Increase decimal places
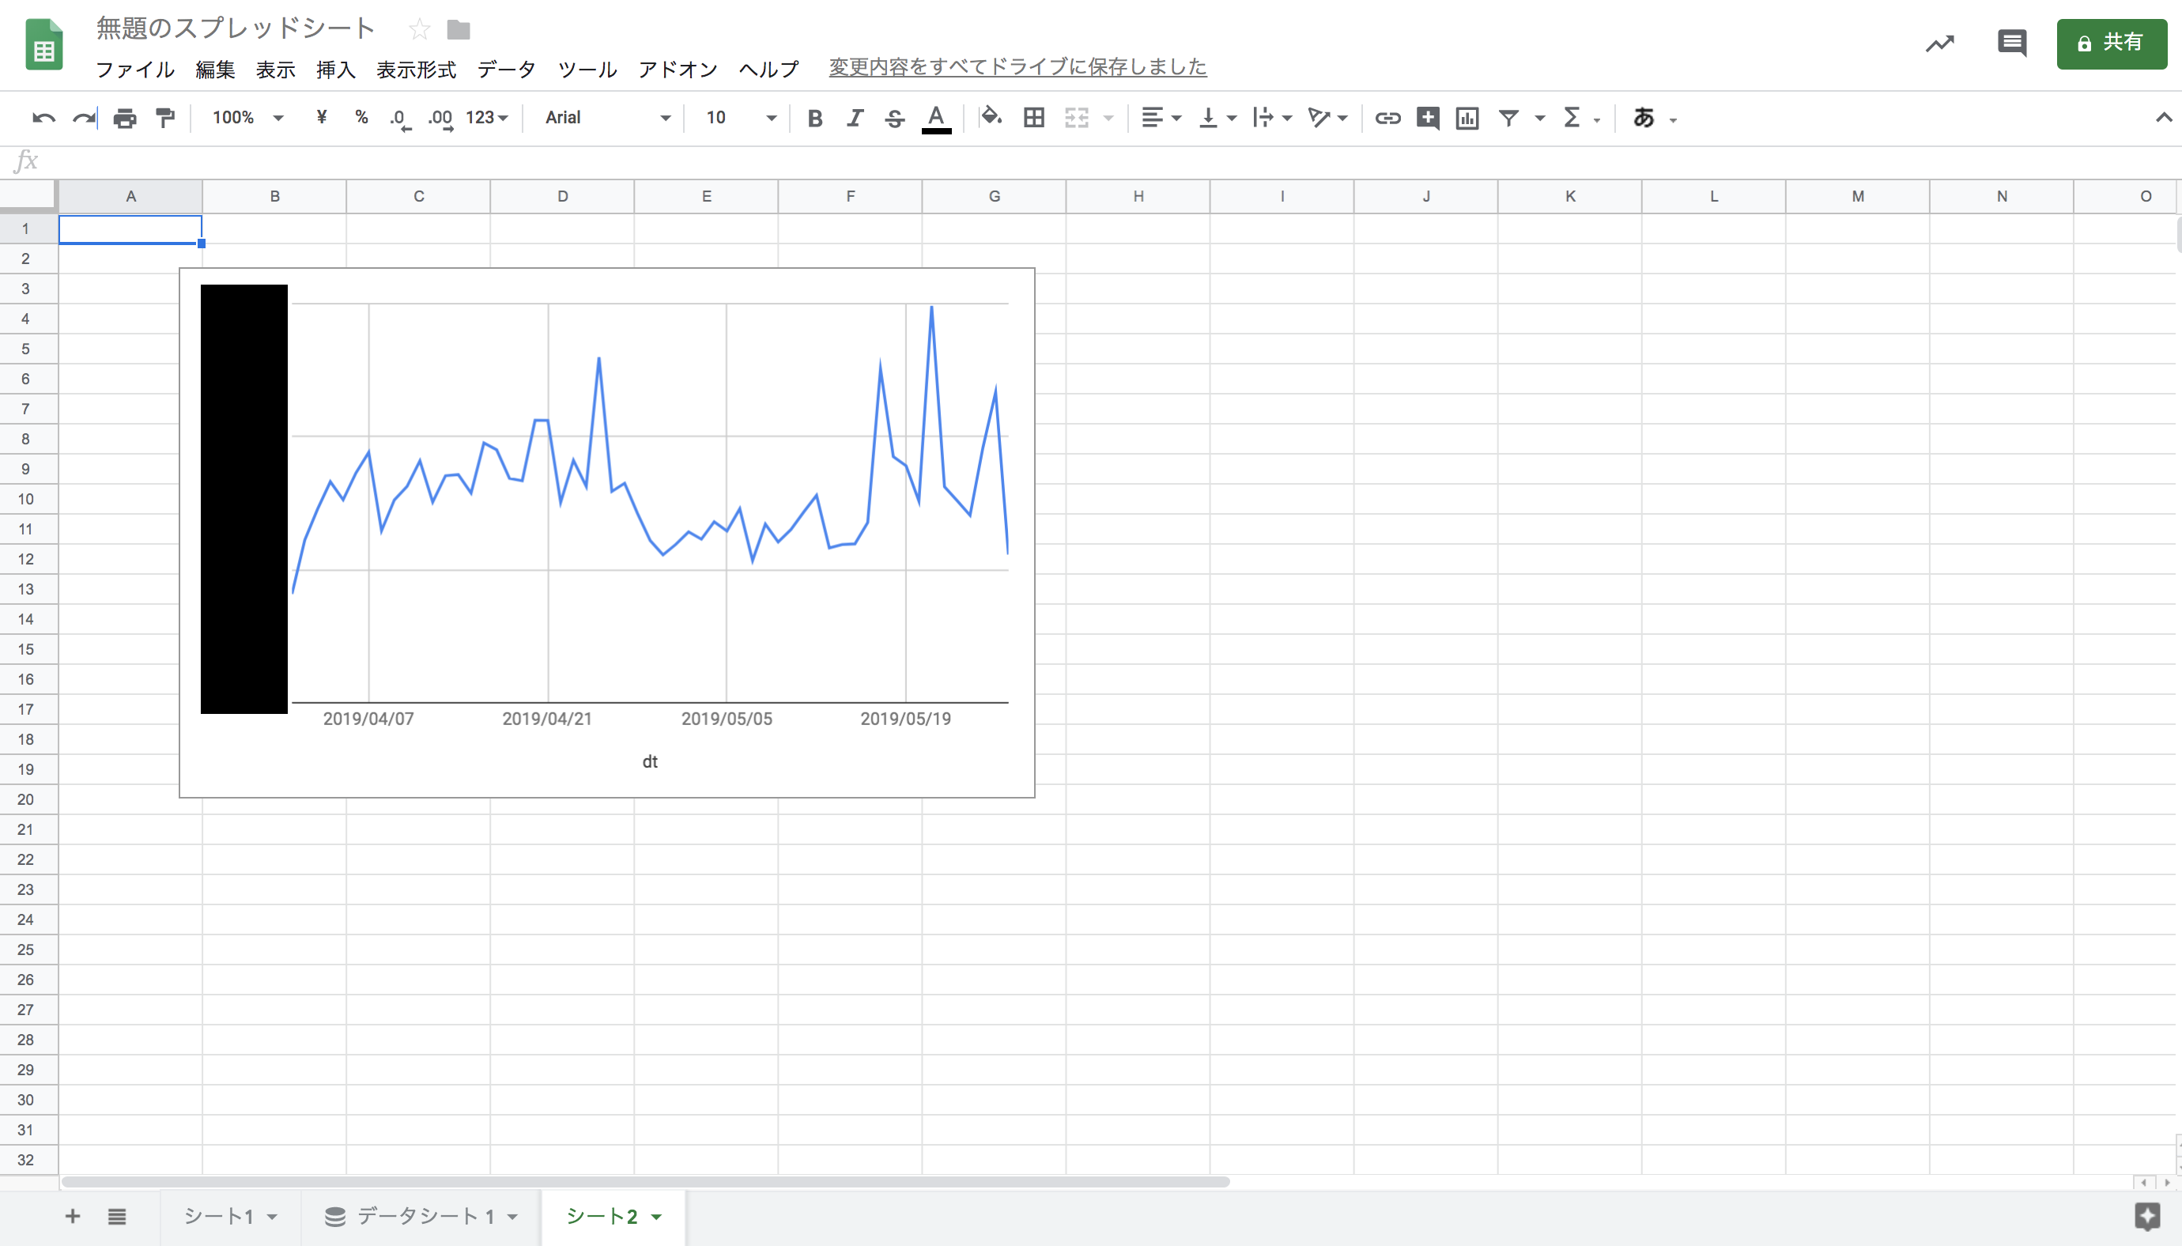The width and height of the screenshot is (2182, 1246). (x=440, y=118)
